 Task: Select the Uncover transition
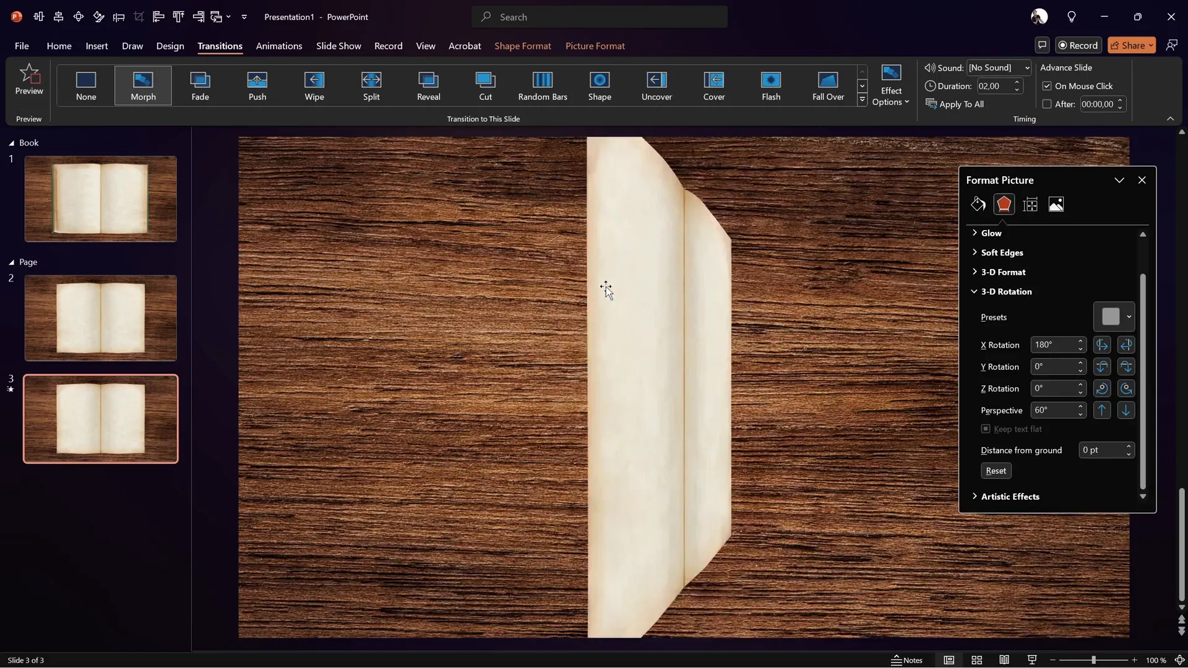(656, 85)
